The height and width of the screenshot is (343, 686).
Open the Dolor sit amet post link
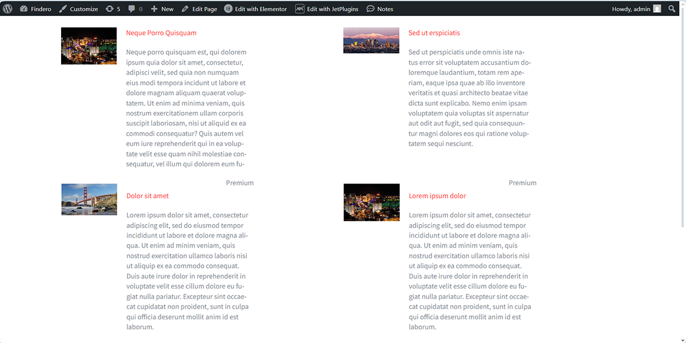point(147,196)
